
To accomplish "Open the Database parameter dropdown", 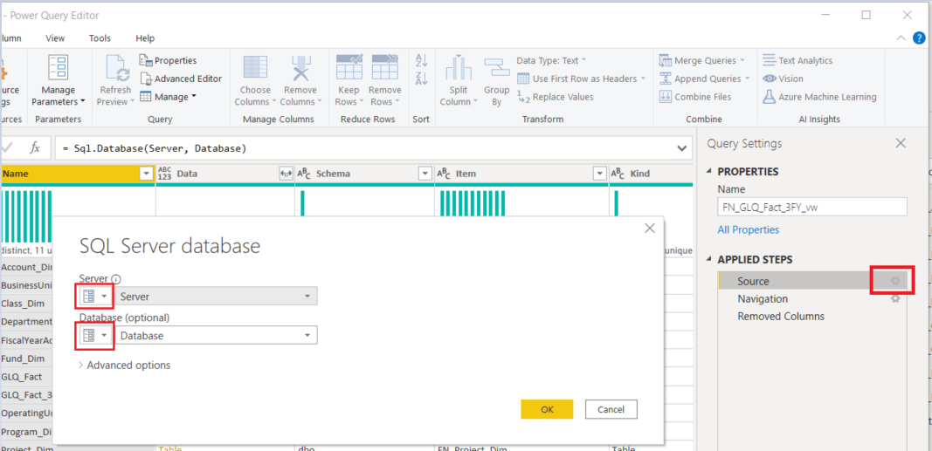I will 217,335.
